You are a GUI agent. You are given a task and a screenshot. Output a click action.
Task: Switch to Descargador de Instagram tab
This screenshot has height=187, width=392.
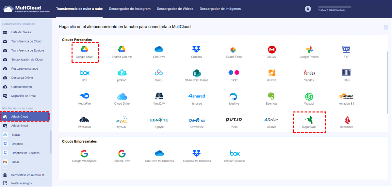tap(130, 9)
